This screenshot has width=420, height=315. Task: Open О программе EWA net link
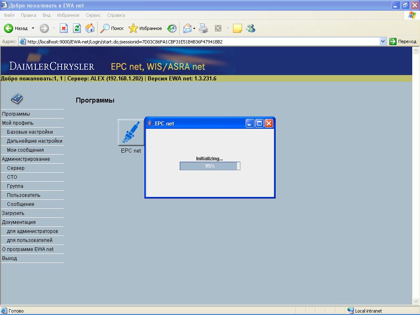point(28,249)
